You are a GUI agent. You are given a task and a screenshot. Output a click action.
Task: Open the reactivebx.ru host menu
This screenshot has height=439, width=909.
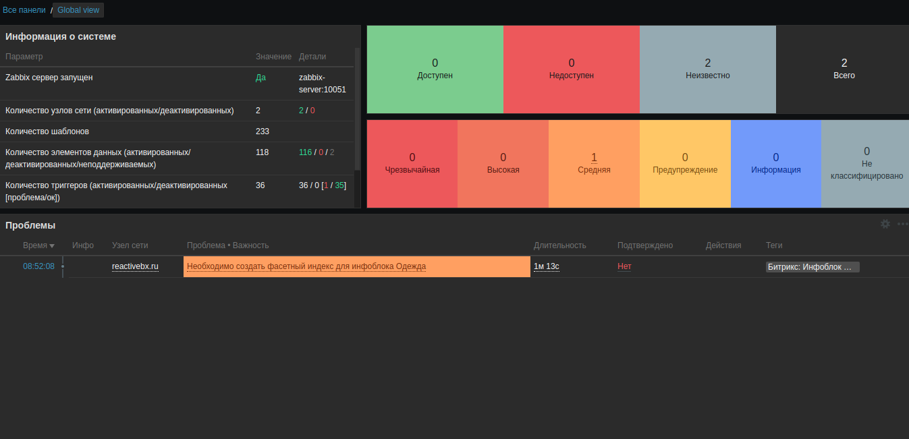(135, 266)
